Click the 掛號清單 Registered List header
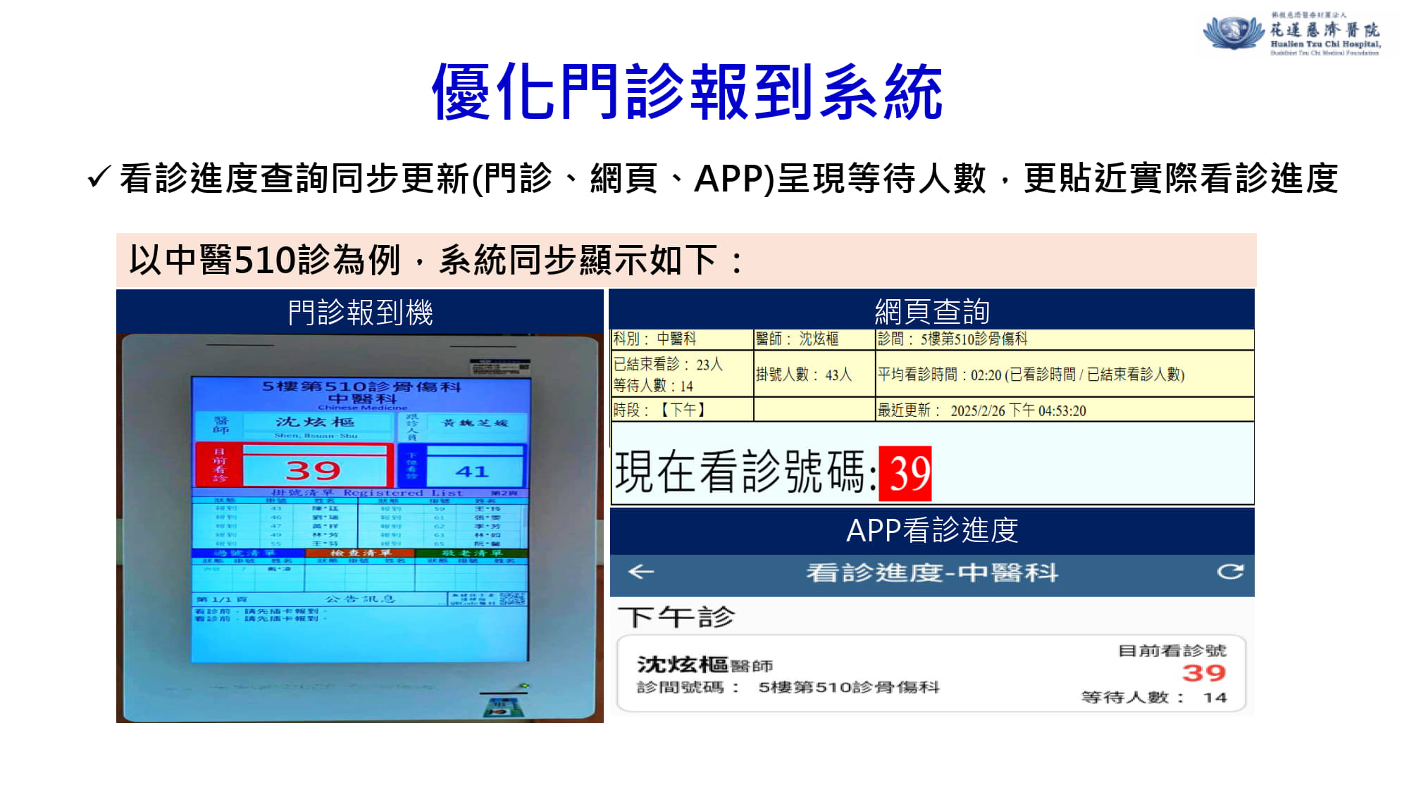Image resolution: width=1409 pixels, height=792 pixels. point(368,493)
